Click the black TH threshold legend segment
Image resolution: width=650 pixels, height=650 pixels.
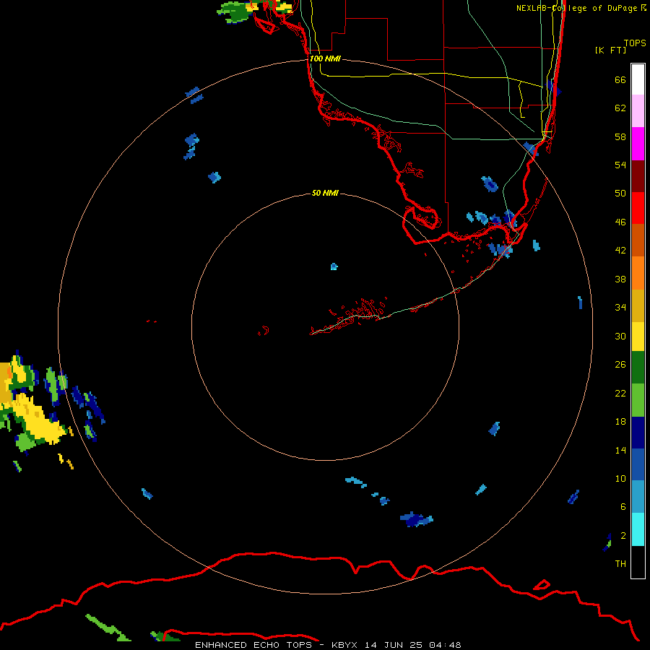point(638,562)
